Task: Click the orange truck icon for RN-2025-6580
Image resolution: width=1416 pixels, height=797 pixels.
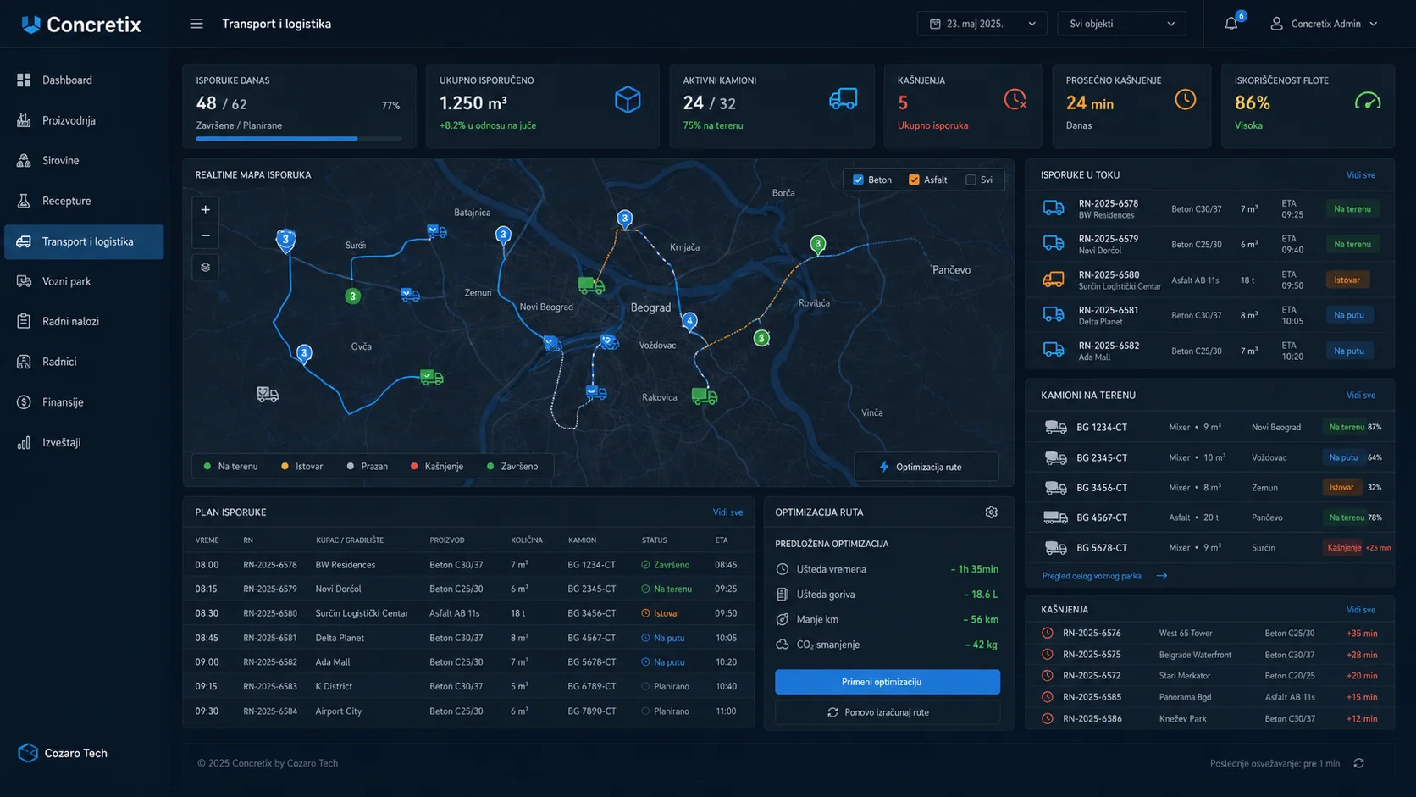Action: pos(1054,280)
